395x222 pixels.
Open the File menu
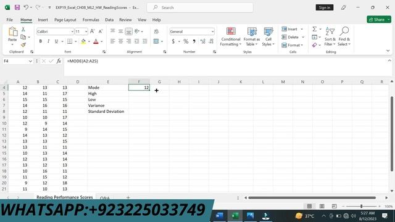[10, 20]
